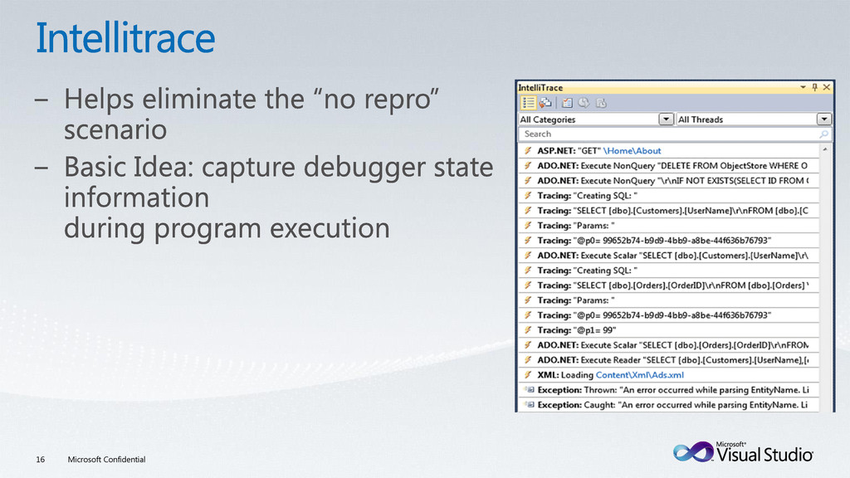Open IntelliTrace window position menu arrow

[x=803, y=87]
